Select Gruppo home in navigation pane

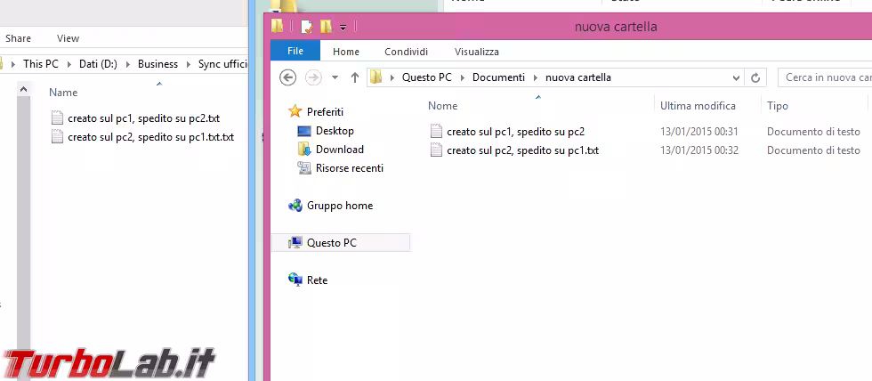340,206
